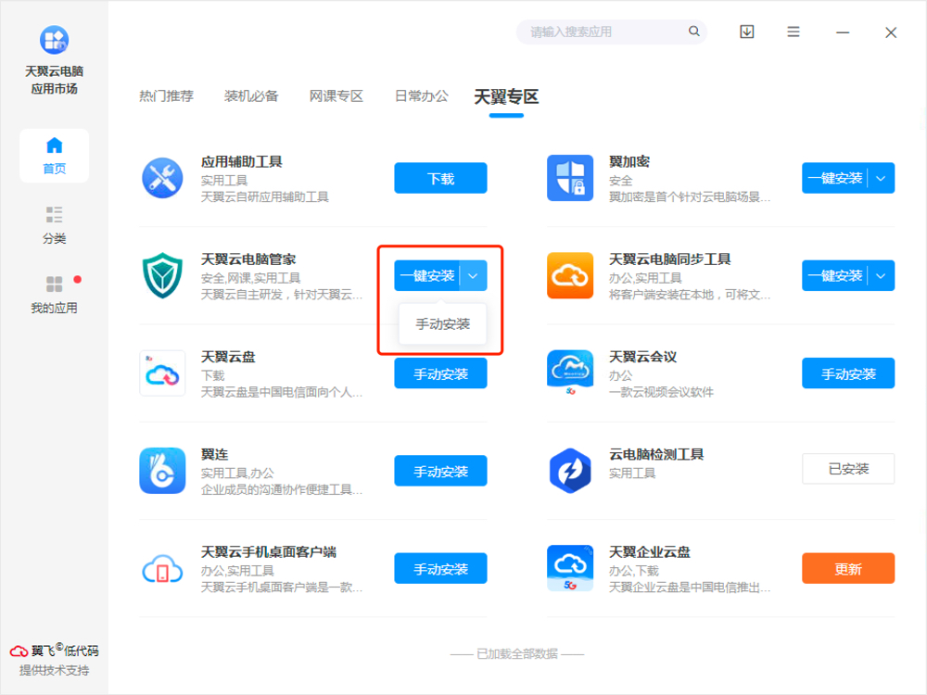
Task: Open the 云电脑检测工具 app title
Action: [656, 454]
